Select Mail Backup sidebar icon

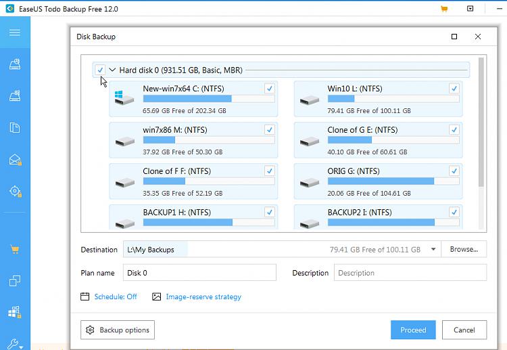pyautogui.click(x=15, y=160)
